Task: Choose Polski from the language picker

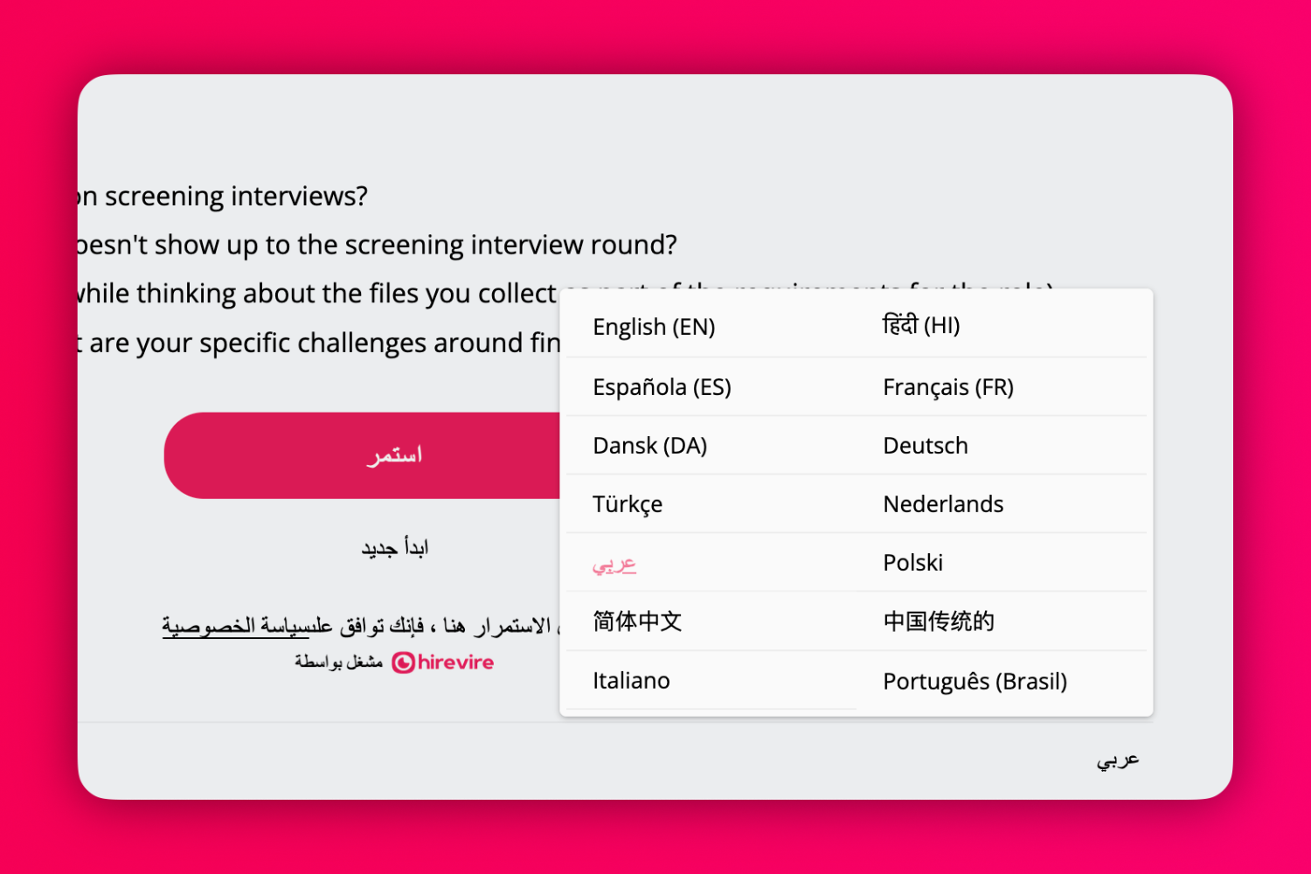Action: tap(912, 562)
